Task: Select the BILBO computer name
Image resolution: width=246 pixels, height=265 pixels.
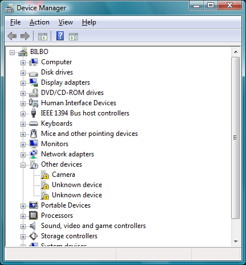Action: (x=39, y=52)
